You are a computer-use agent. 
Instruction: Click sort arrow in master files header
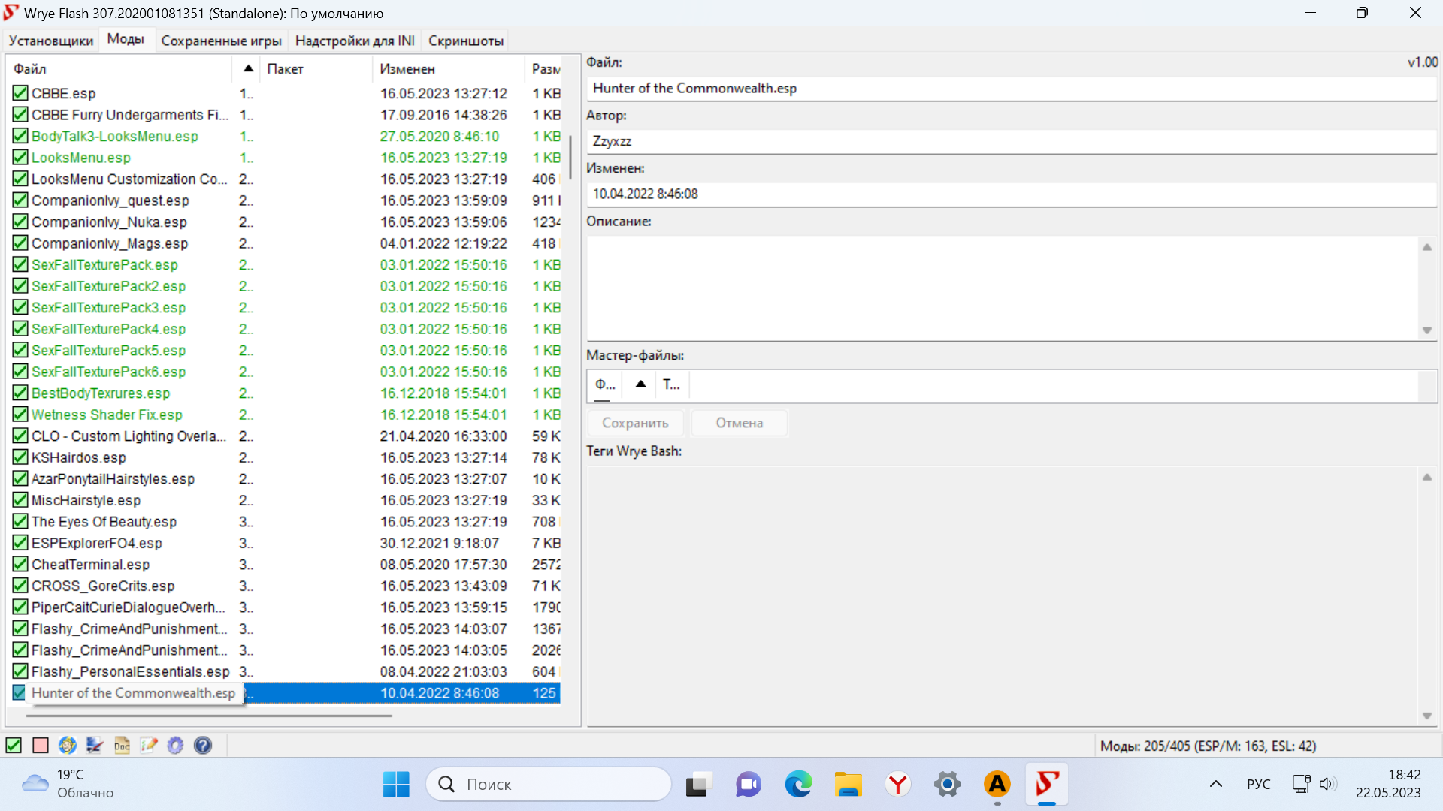click(x=640, y=384)
